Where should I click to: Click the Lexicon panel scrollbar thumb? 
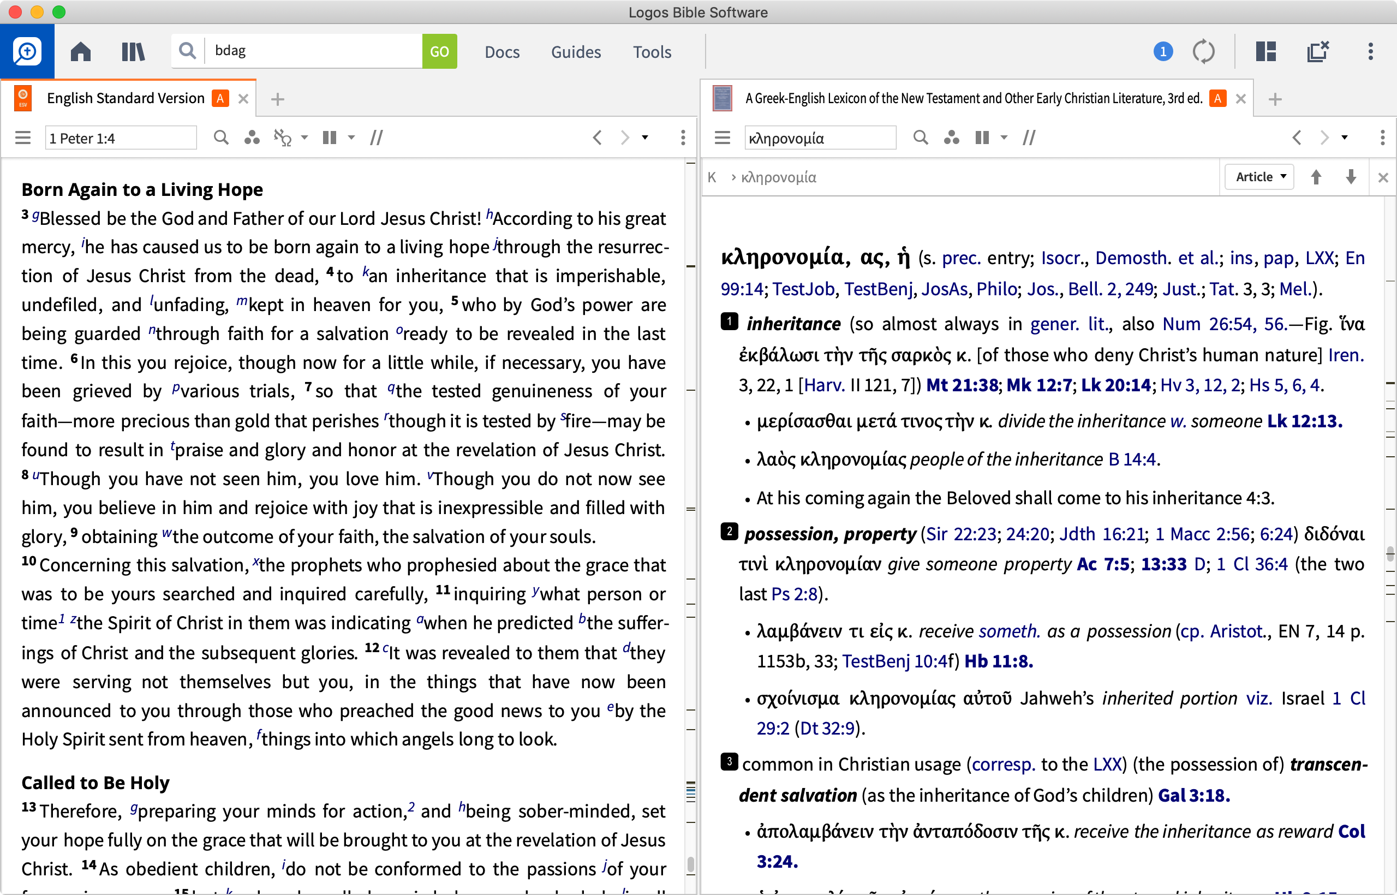[x=1390, y=554]
